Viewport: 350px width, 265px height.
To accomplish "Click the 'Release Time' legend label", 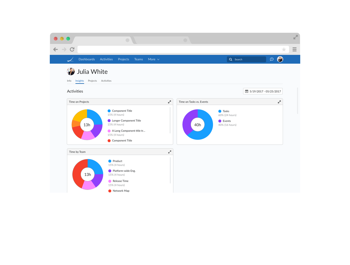I will coord(121,181).
